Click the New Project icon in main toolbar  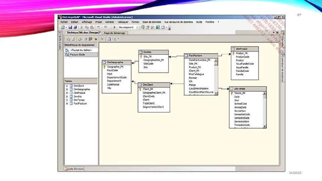[63, 27]
